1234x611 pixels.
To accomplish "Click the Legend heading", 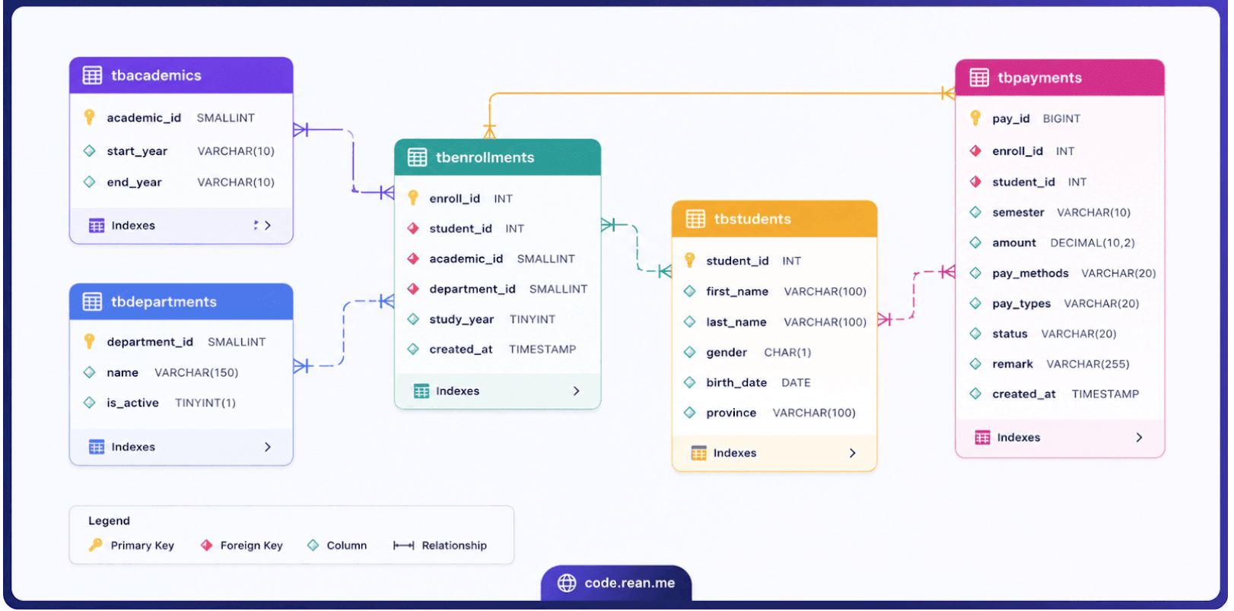I will pyautogui.click(x=109, y=521).
